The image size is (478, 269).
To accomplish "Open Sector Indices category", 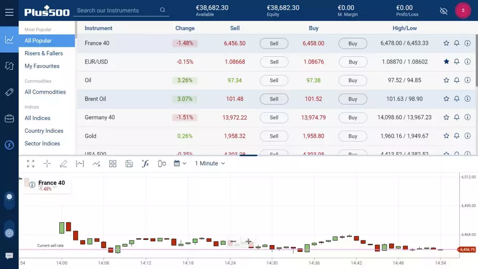I will click(43, 143).
